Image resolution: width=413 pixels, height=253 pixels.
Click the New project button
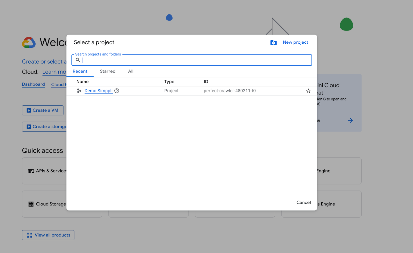[x=295, y=42]
